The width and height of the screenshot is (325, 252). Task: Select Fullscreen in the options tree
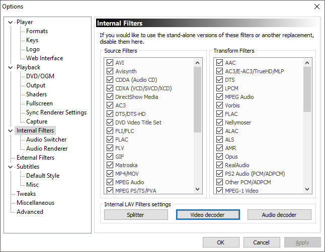[x=39, y=103]
